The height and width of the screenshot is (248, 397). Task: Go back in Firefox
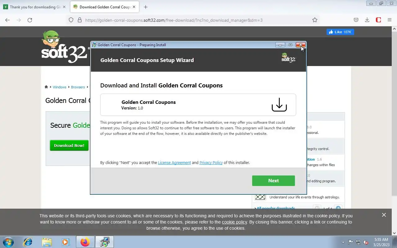[x=7, y=20]
